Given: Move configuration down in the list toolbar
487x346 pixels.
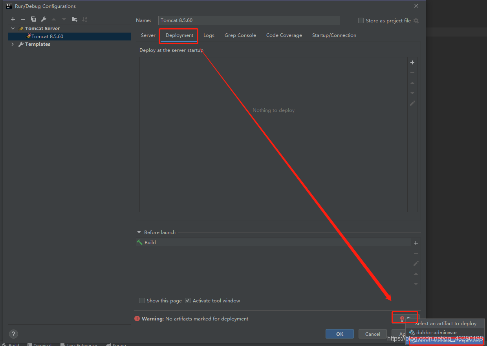Looking at the screenshot, I should coord(64,19).
